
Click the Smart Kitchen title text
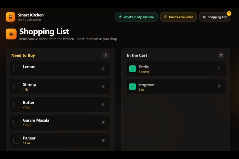31,15
